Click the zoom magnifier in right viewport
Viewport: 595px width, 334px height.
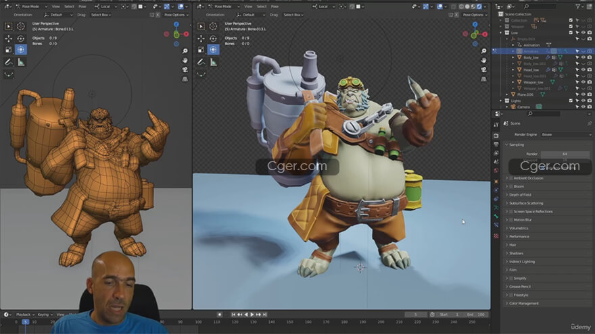point(484,51)
